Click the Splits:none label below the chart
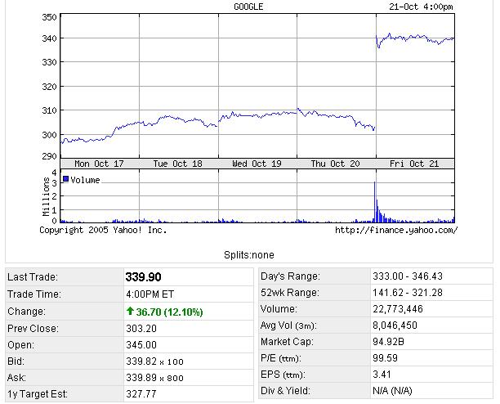 tap(249, 254)
